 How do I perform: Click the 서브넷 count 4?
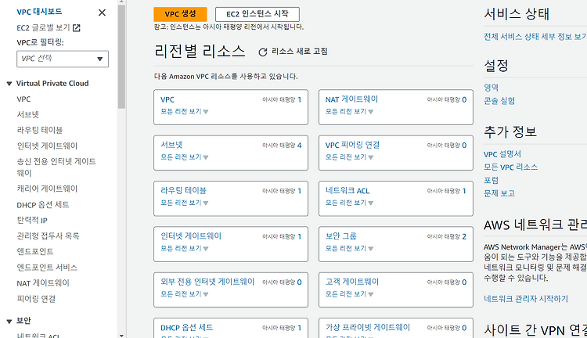299,146
